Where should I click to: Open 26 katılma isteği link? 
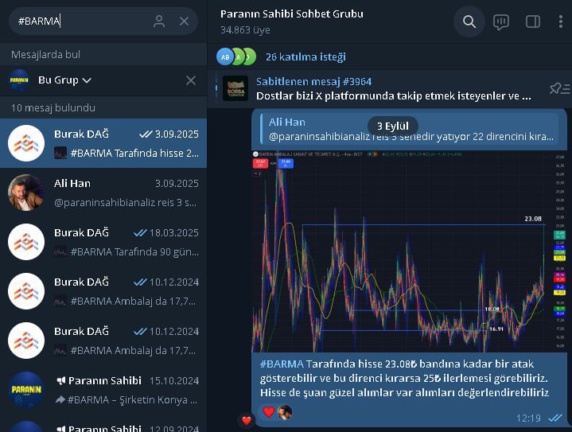(x=305, y=57)
